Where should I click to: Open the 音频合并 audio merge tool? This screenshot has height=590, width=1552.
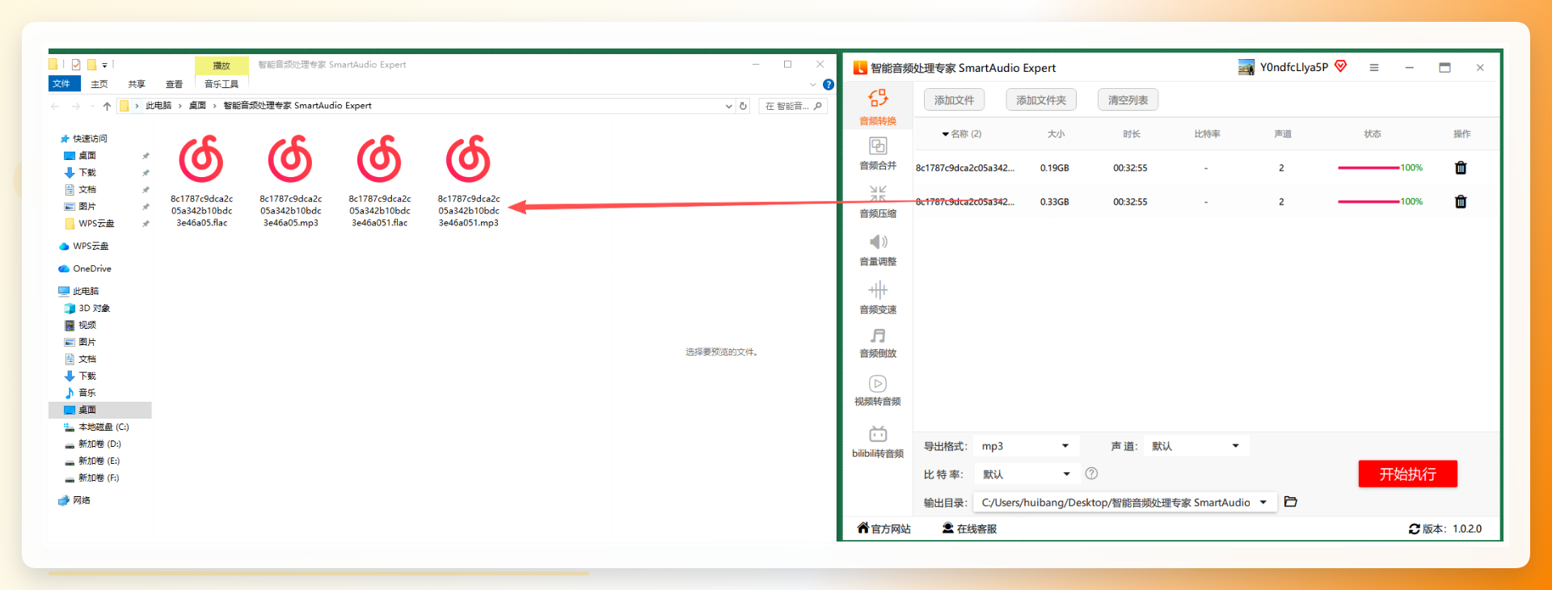[878, 154]
